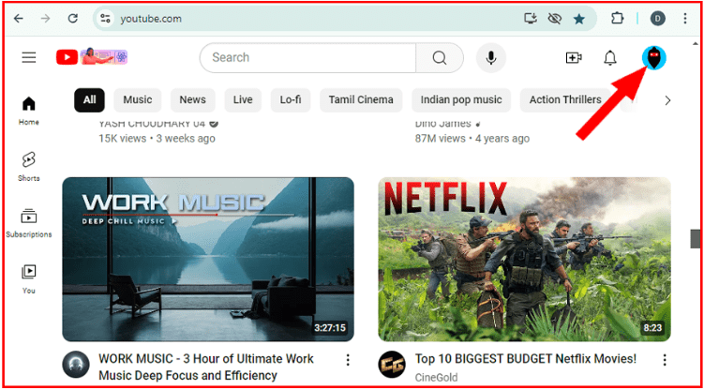
Task: Show more chips with right chevron
Action: [x=667, y=100]
